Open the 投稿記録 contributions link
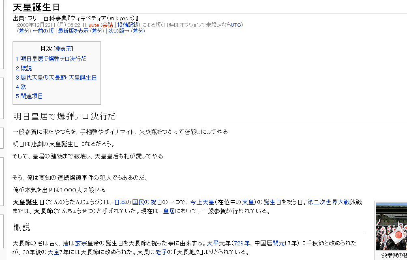Image resolution: width=407 pixels, height=260 pixels. 128,25
